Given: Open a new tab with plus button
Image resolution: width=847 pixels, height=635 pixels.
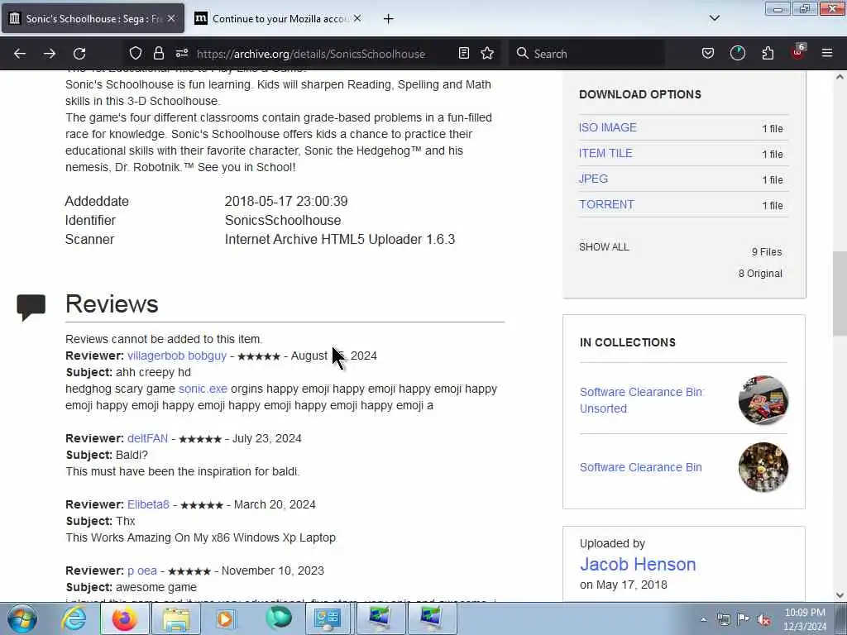Looking at the screenshot, I should tap(389, 19).
